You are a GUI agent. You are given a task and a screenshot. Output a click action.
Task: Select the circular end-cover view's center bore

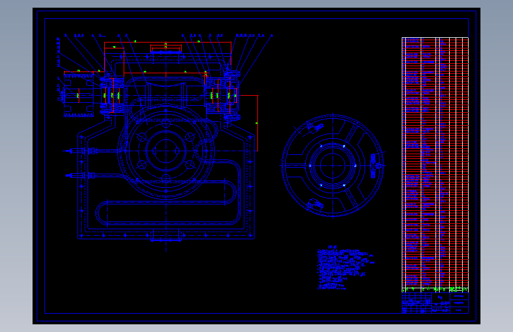[x=333, y=165]
